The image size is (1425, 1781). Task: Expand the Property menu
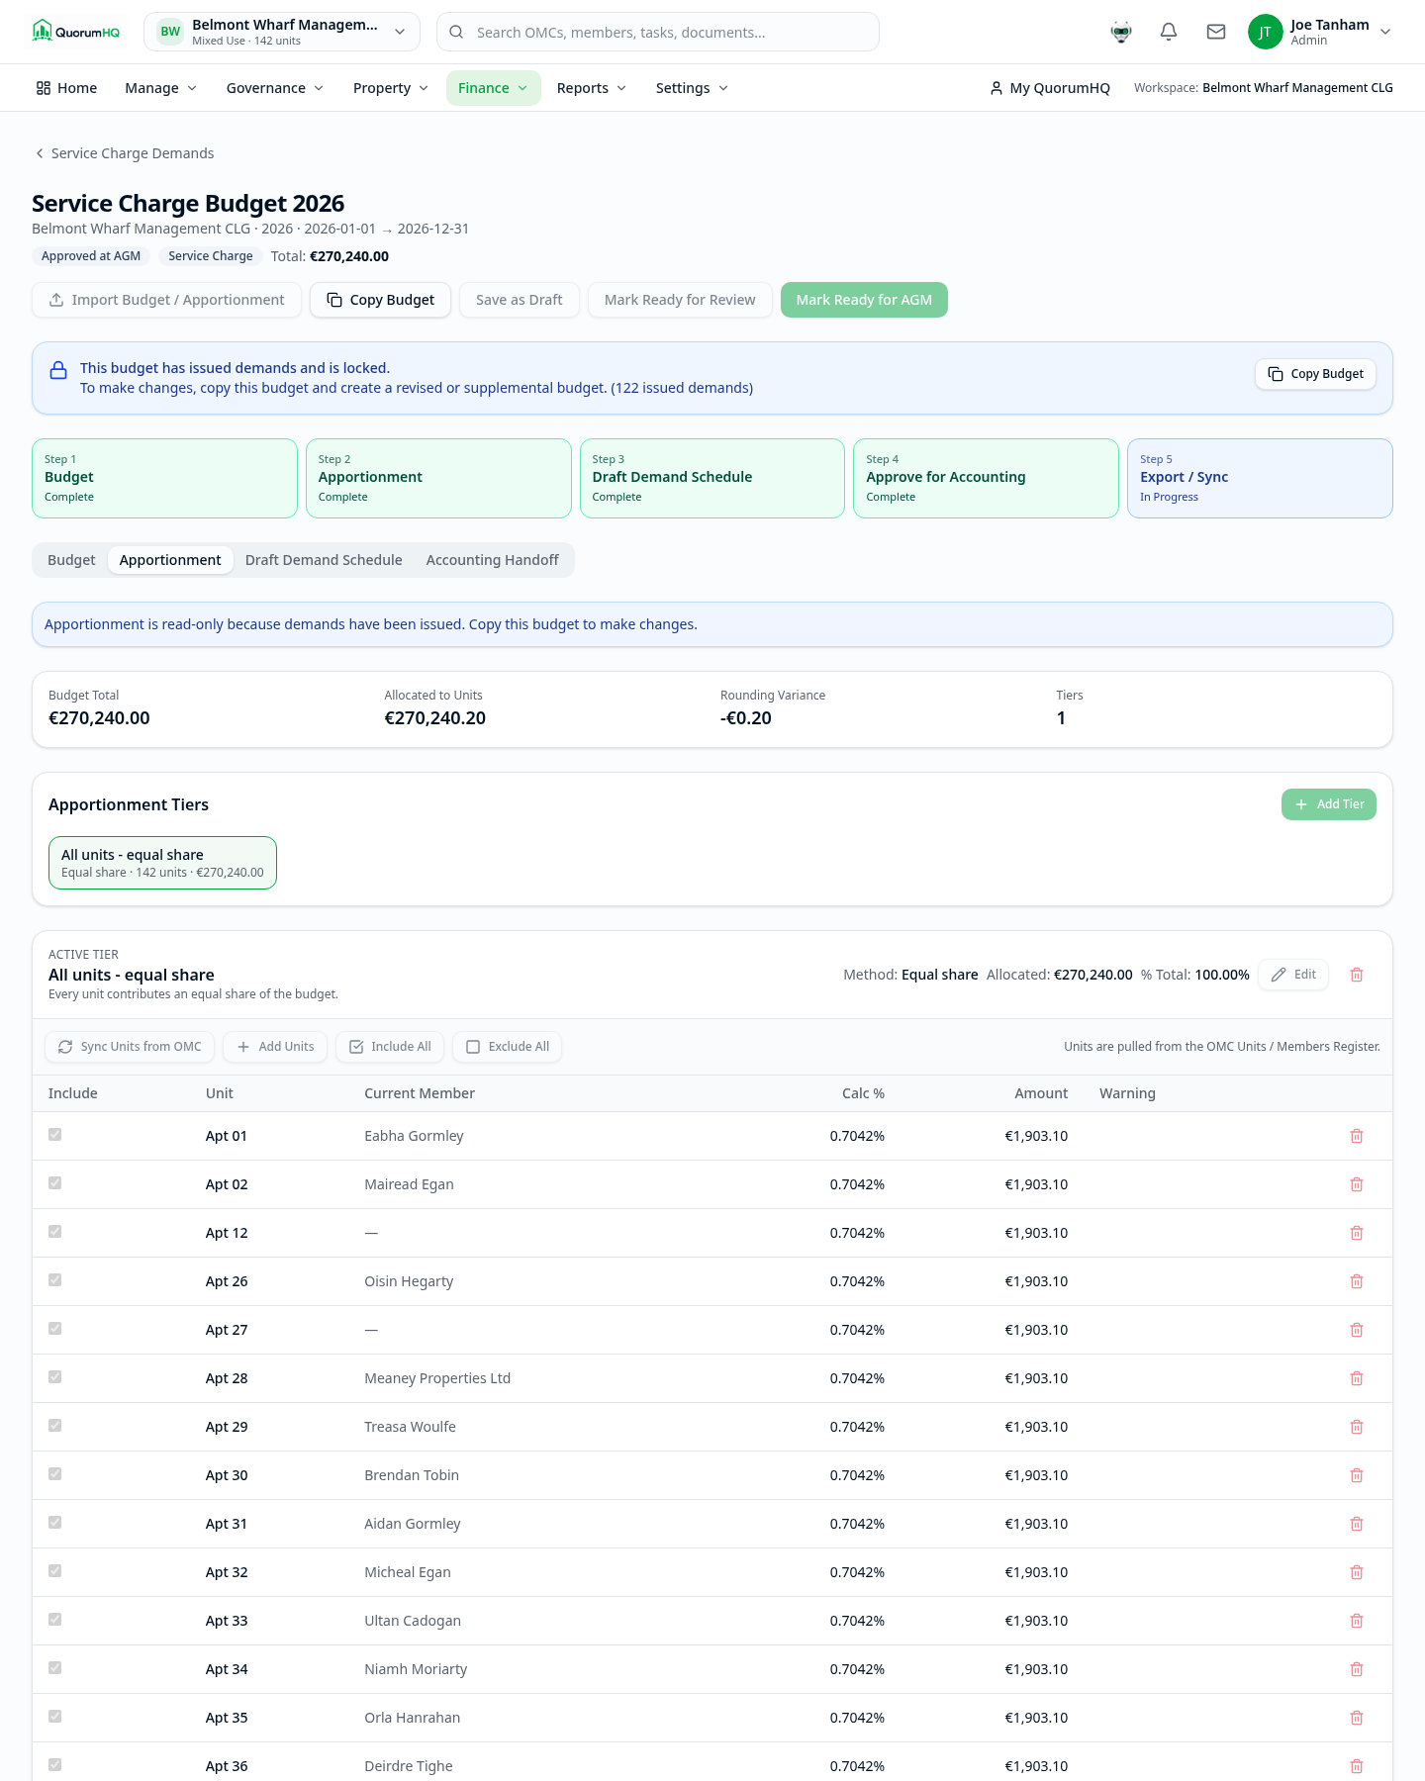pos(391,88)
